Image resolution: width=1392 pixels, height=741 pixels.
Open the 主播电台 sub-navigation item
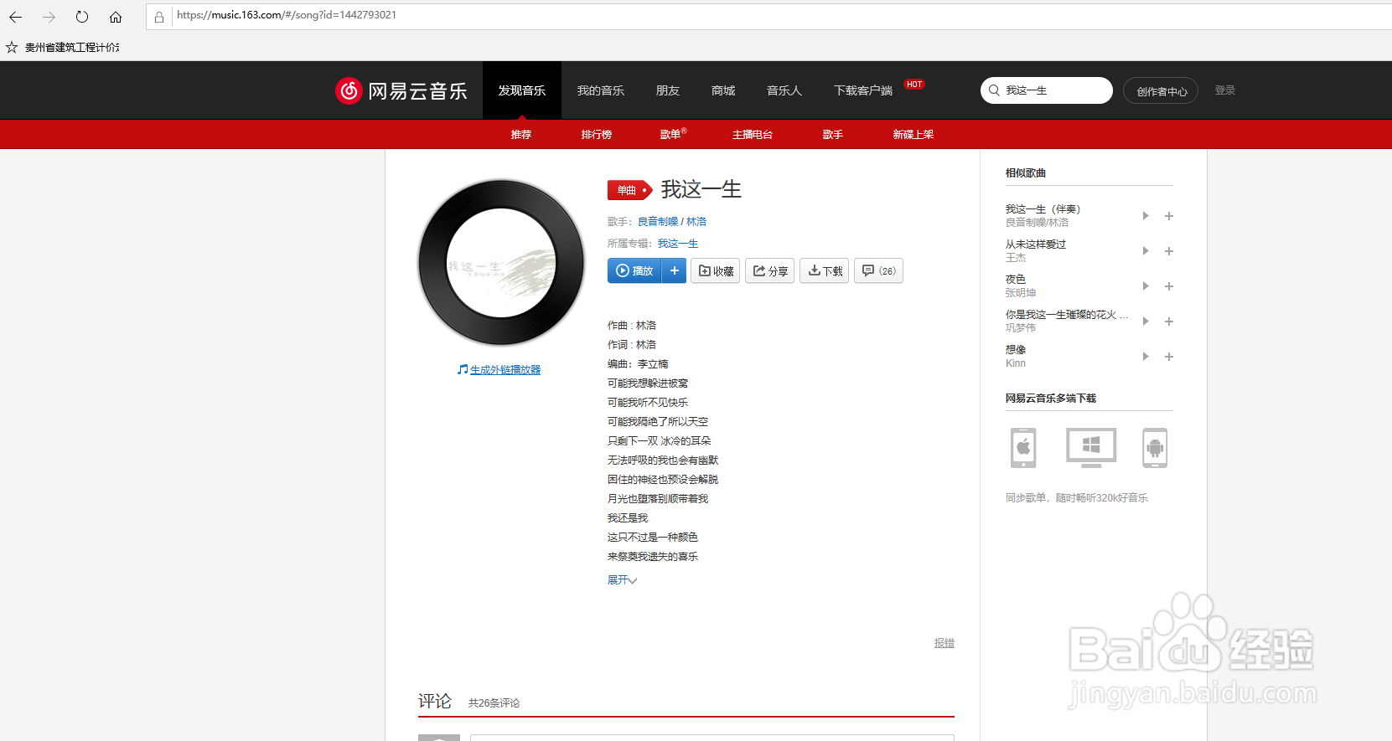[753, 135]
